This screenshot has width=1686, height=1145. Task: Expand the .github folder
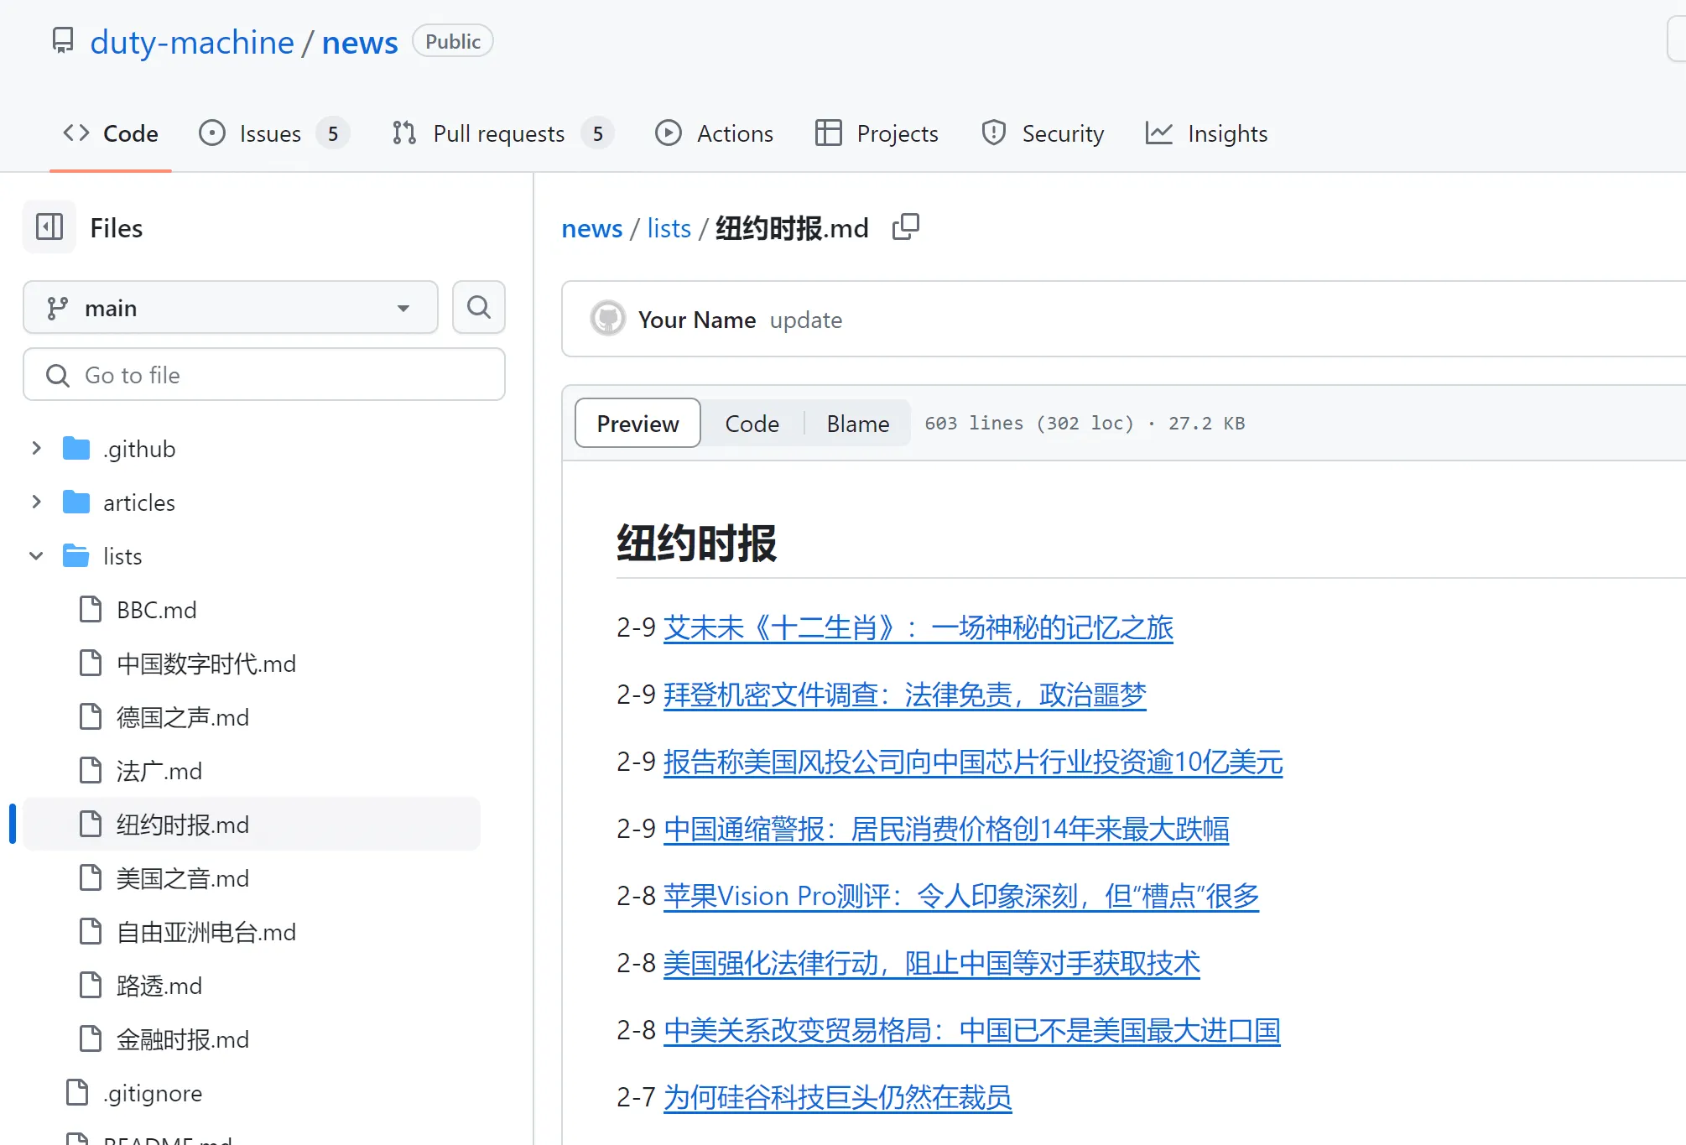[36, 449]
